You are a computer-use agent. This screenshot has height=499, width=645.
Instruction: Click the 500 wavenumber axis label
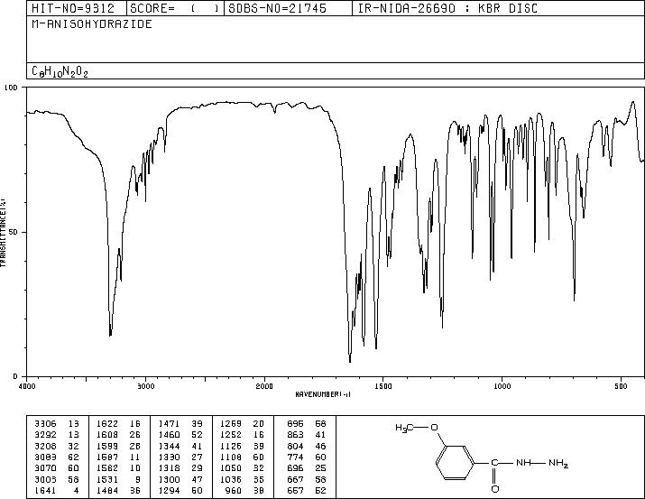621,386
